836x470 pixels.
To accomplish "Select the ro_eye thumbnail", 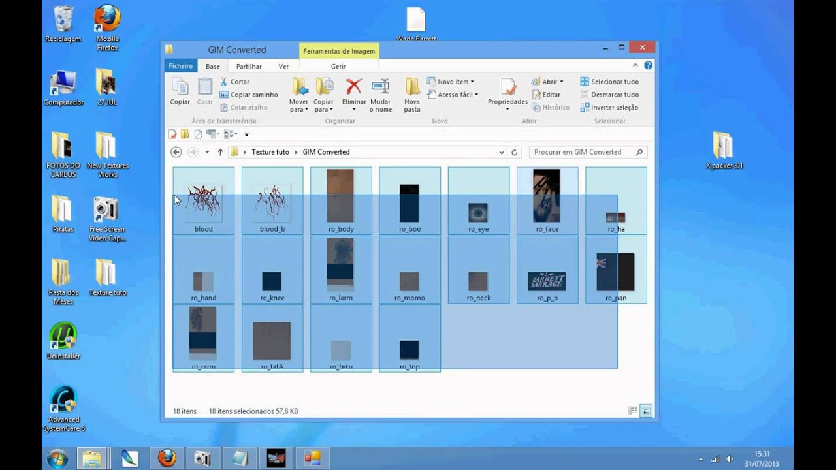I will [x=479, y=201].
